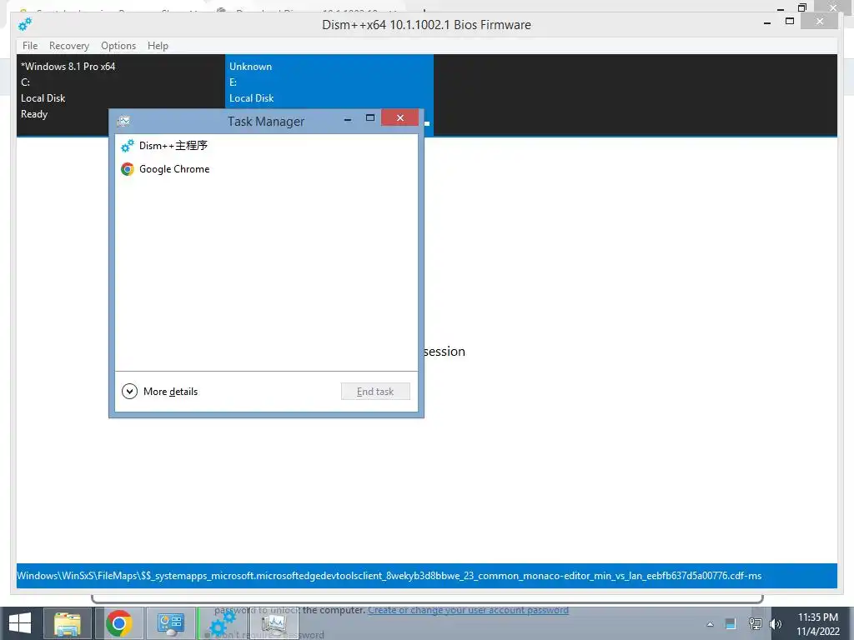854x640 pixels.
Task: Show hidden system tray icons
Action: [711, 624]
